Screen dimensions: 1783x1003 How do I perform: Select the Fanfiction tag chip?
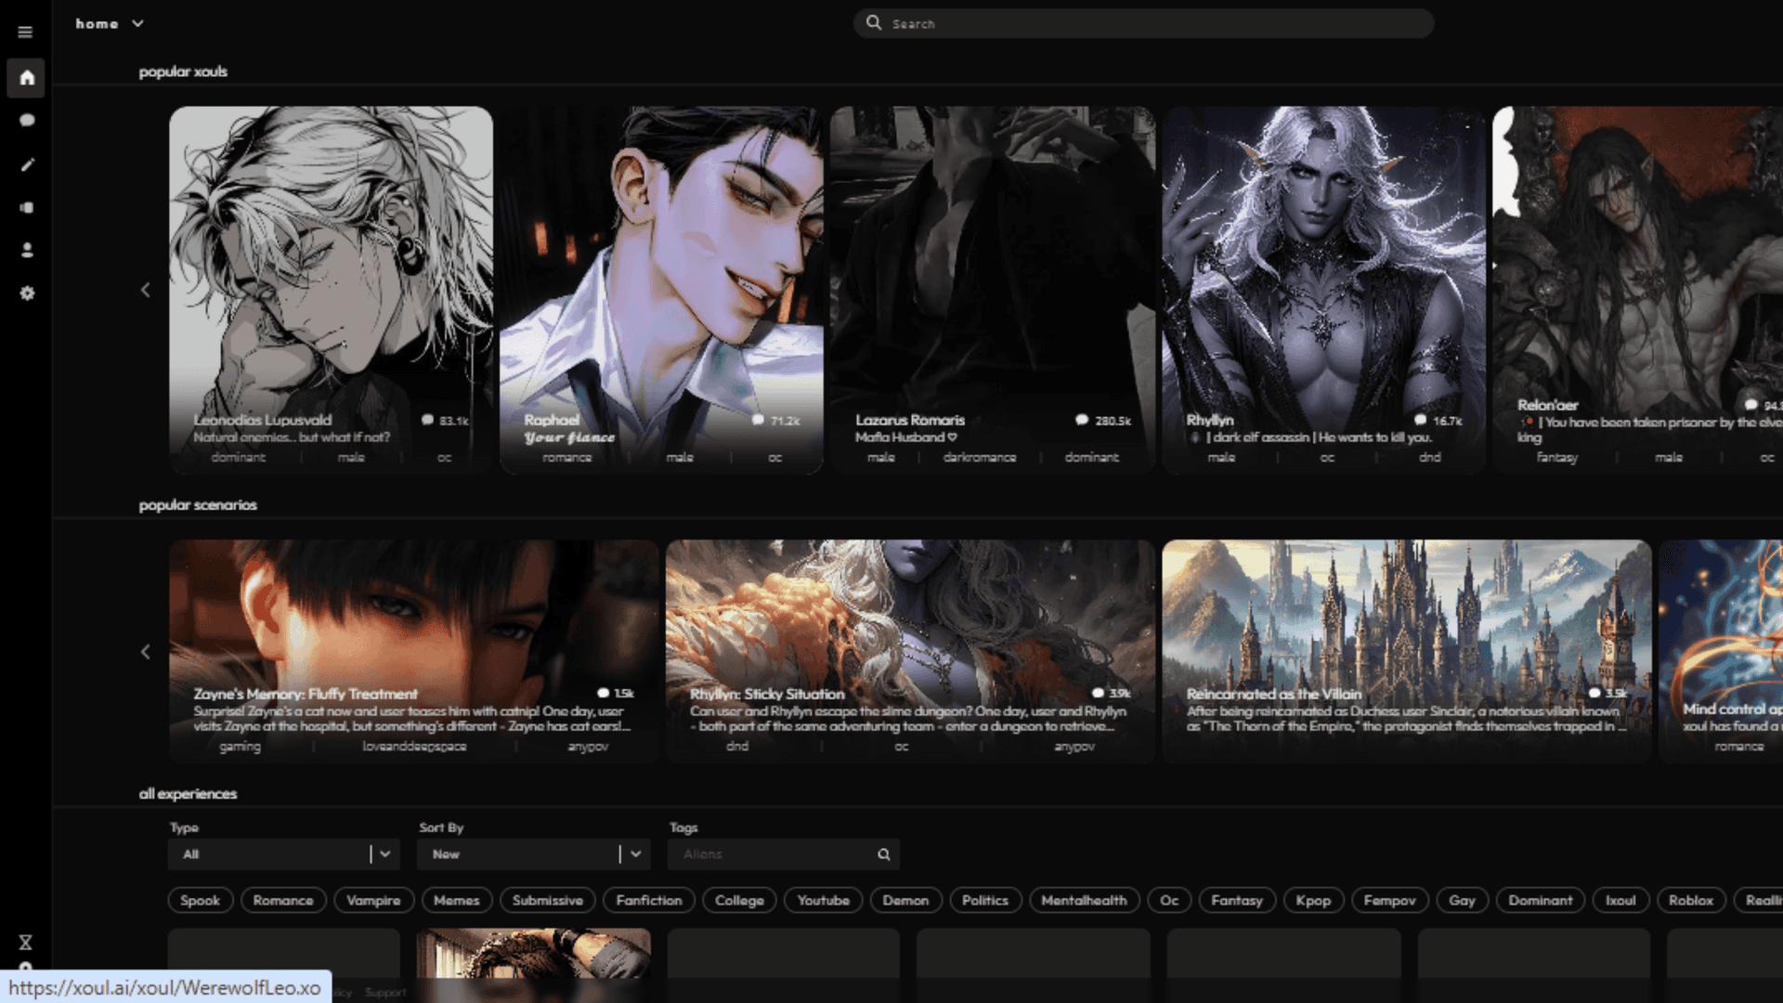[649, 900]
